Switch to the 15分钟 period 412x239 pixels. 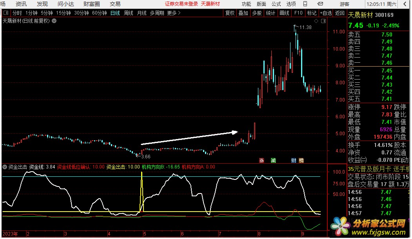64,13
